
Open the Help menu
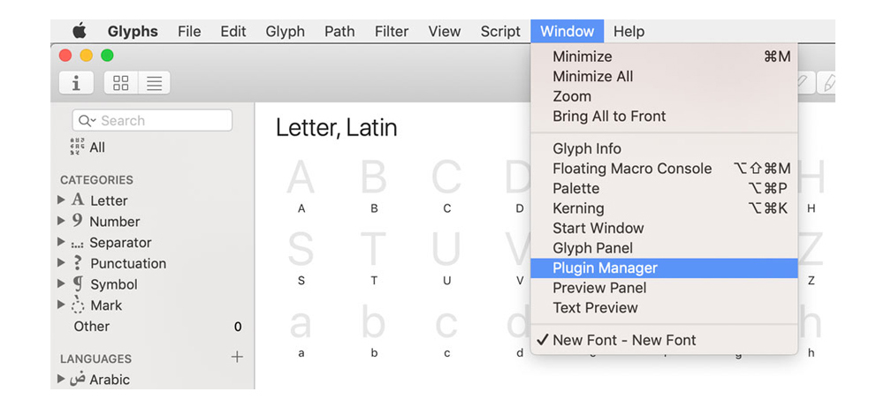click(x=629, y=32)
